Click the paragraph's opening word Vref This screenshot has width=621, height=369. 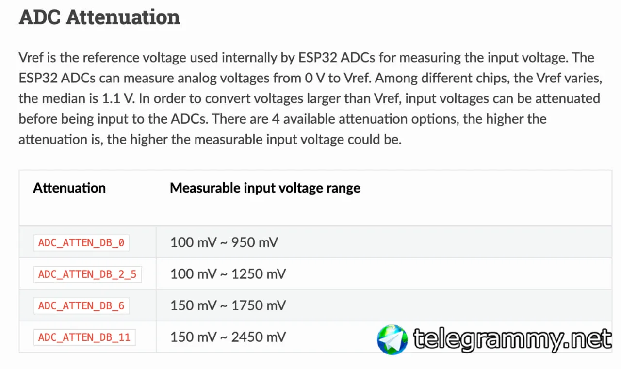pos(31,58)
